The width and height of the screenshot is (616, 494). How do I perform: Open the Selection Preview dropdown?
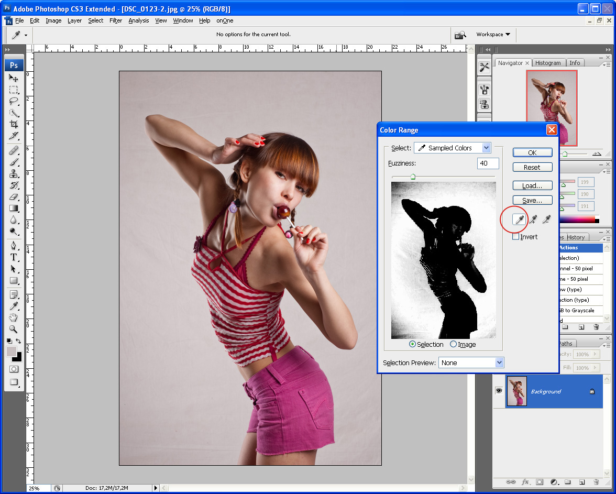[471, 363]
